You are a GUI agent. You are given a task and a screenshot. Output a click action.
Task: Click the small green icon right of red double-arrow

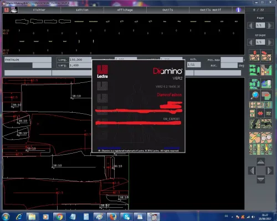pos(268,113)
